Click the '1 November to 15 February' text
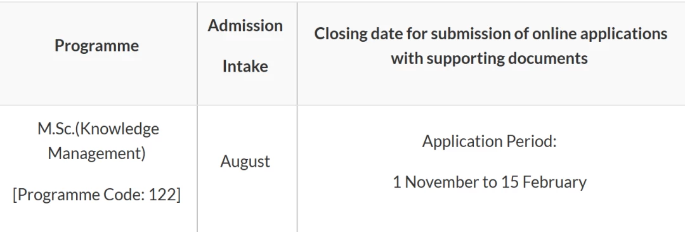This screenshot has height=232, width=685. coord(490,182)
